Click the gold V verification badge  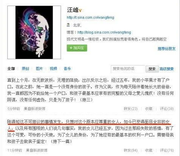[80, 11]
